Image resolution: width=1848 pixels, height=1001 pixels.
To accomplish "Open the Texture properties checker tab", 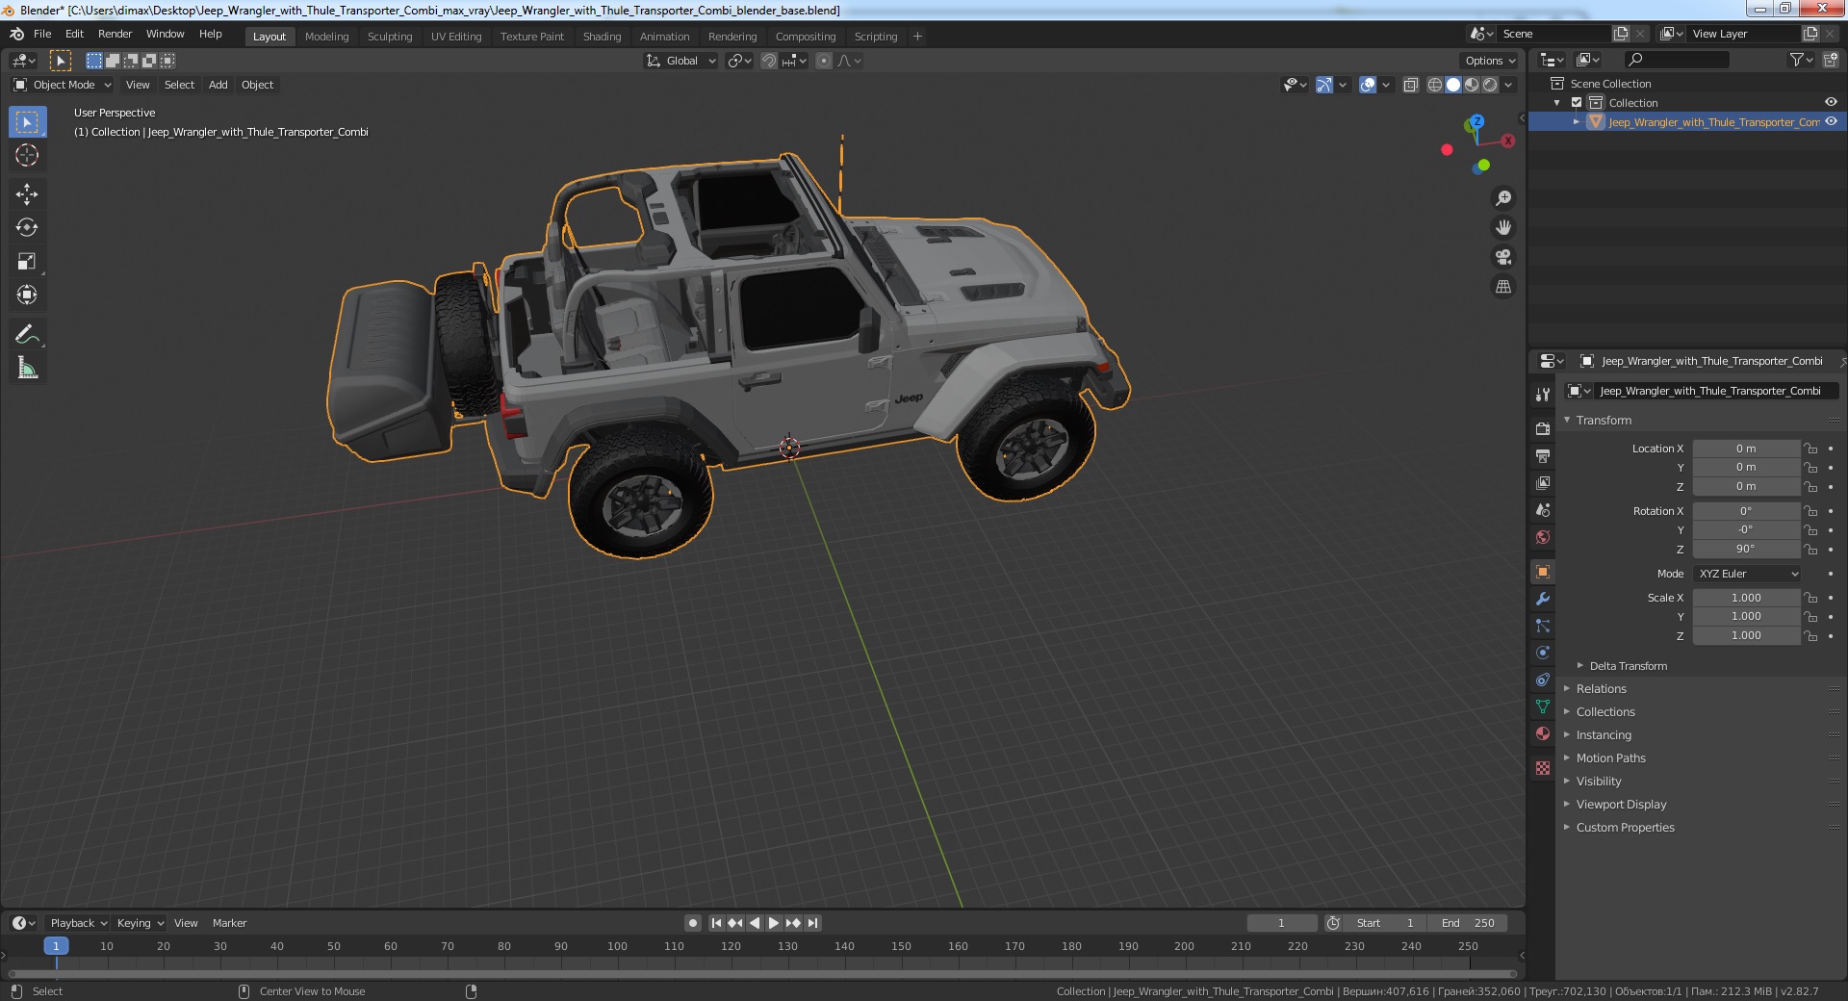I will [x=1543, y=768].
